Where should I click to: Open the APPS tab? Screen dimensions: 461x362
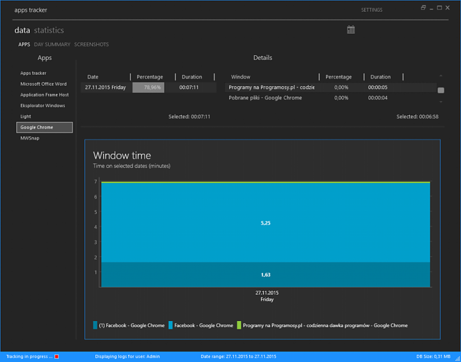point(24,44)
